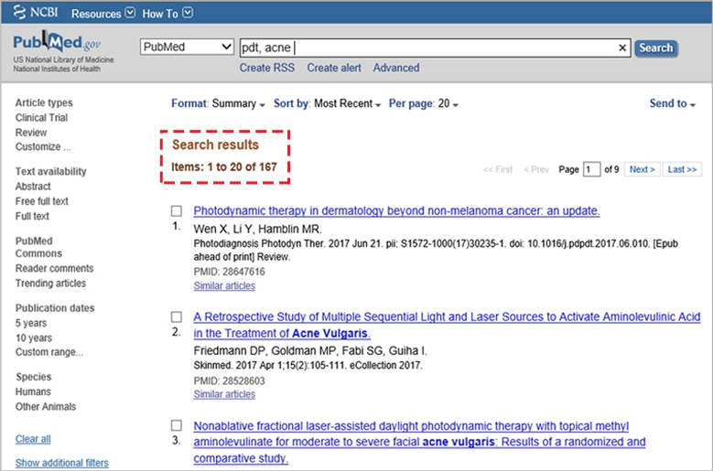This screenshot has width=713, height=471.
Task: Click Show additional filters
Action: click(x=62, y=463)
